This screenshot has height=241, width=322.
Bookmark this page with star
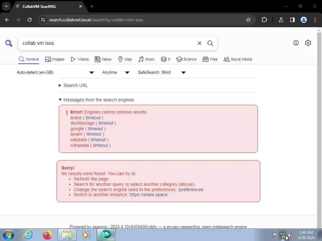point(248,20)
